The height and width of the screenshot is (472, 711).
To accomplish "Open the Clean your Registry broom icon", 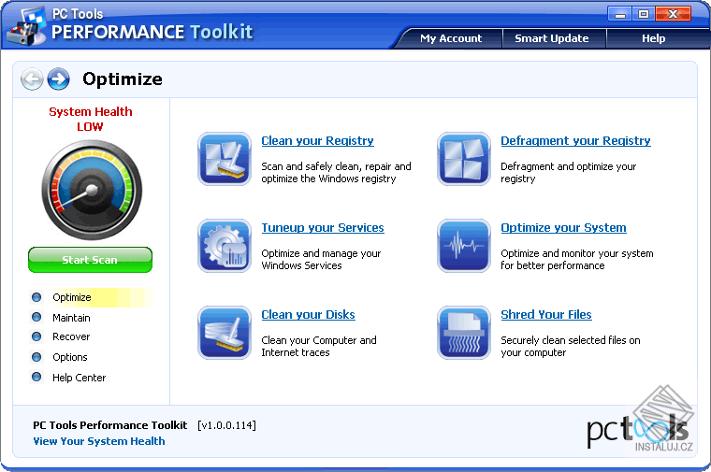I will (224, 159).
